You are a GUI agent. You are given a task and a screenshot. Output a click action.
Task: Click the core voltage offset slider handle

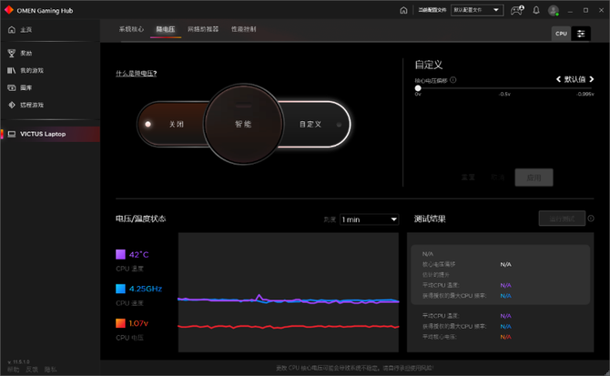(418, 88)
